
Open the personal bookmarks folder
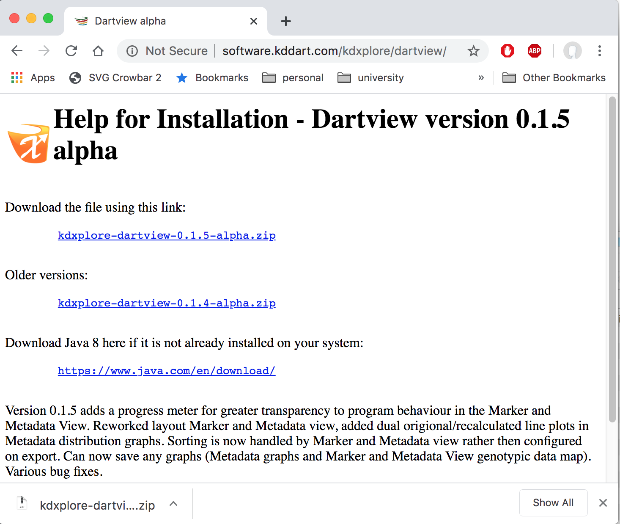click(x=293, y=78)
